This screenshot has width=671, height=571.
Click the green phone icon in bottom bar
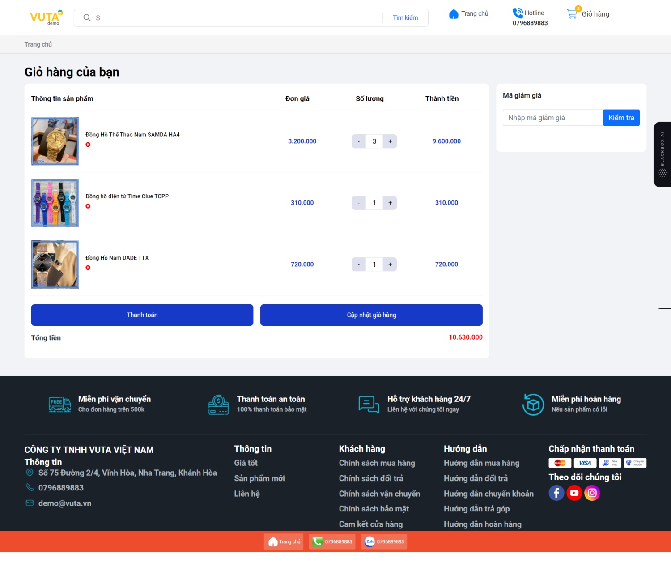[x=318, y=541]
